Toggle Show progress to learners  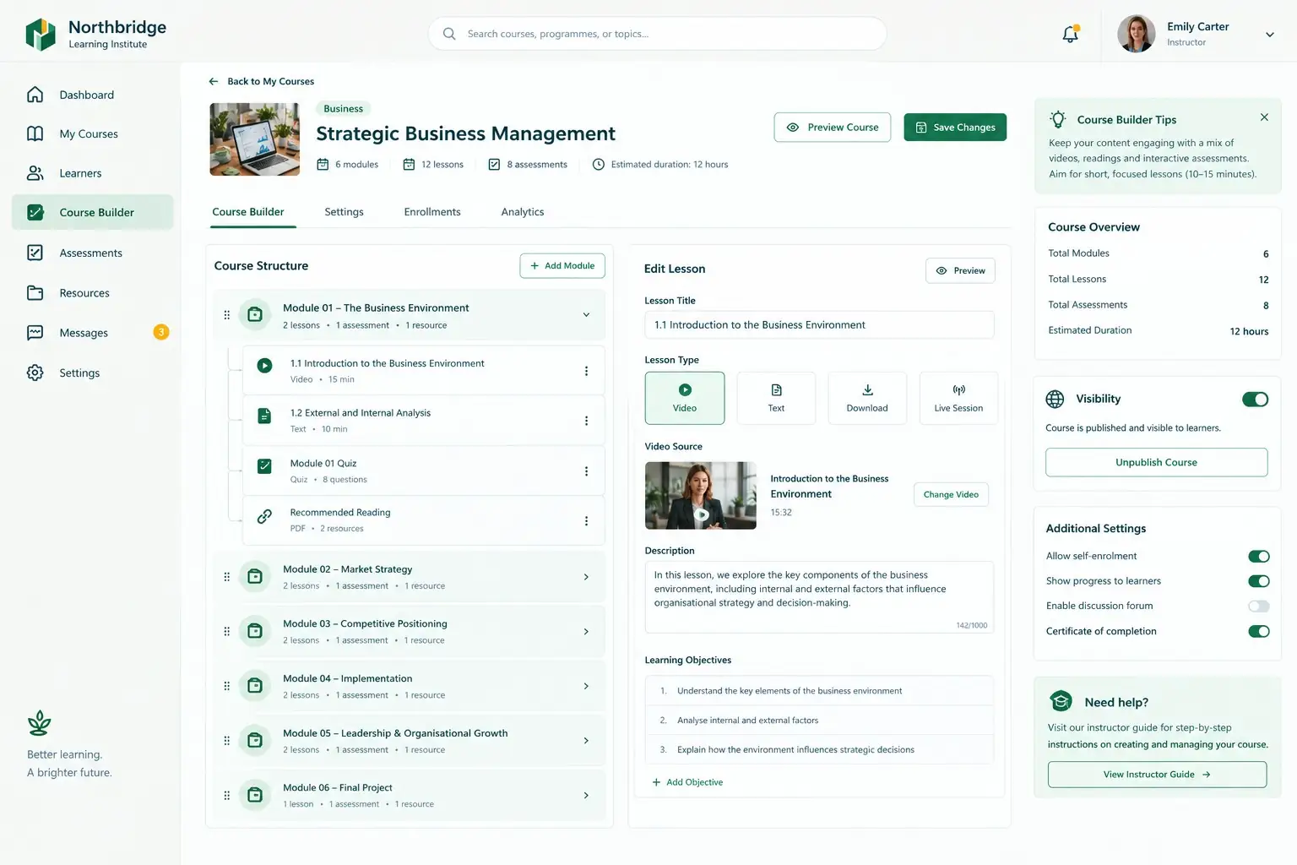click(x=1258, y=581)
